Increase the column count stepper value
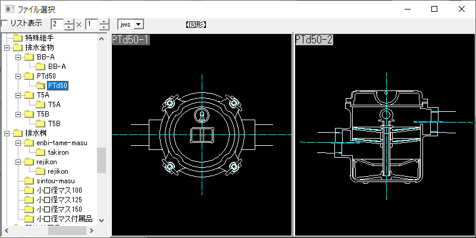The width and height of the screenshot is (476, 238). (70, 22)
